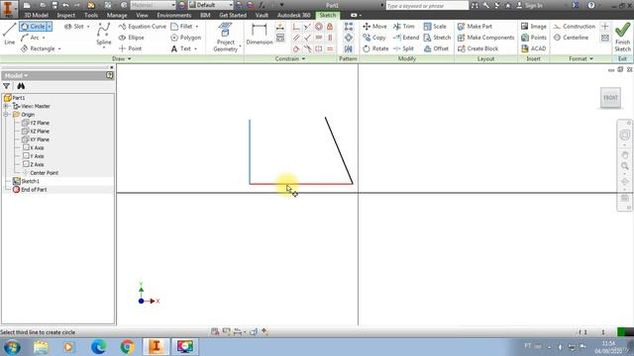Open the Environments tab
Viewport: 634px width, 356px height.
pos(174,15)
